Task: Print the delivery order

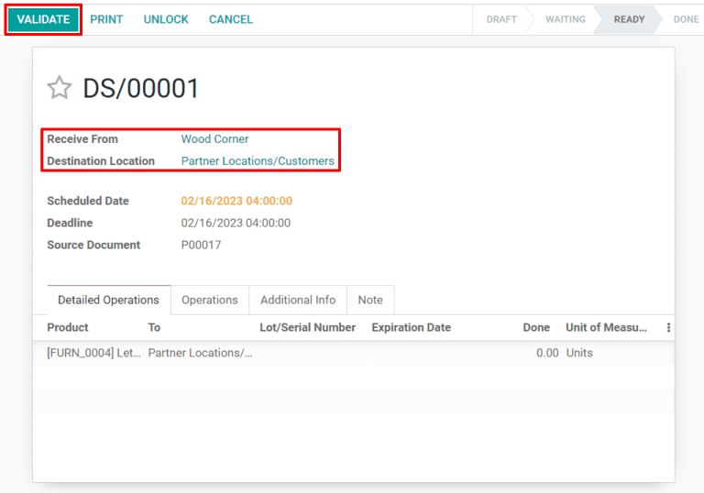Action: click(106, 19)
